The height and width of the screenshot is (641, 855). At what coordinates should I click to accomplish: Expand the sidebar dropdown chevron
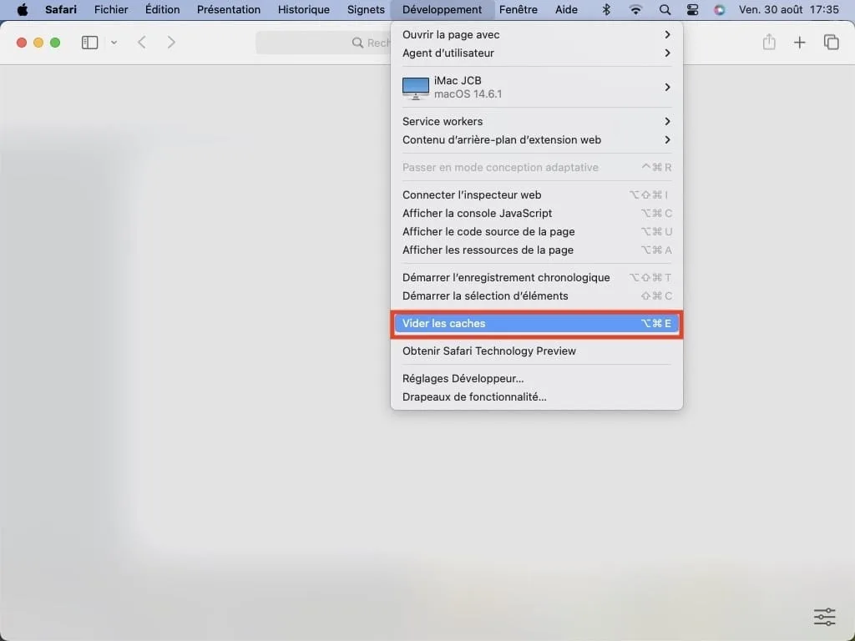(x=113, y=42)
